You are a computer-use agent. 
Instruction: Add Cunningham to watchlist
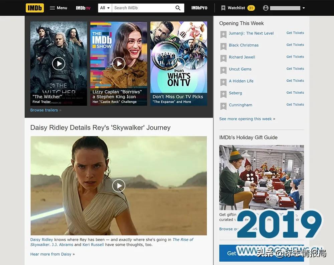point(223,106)
